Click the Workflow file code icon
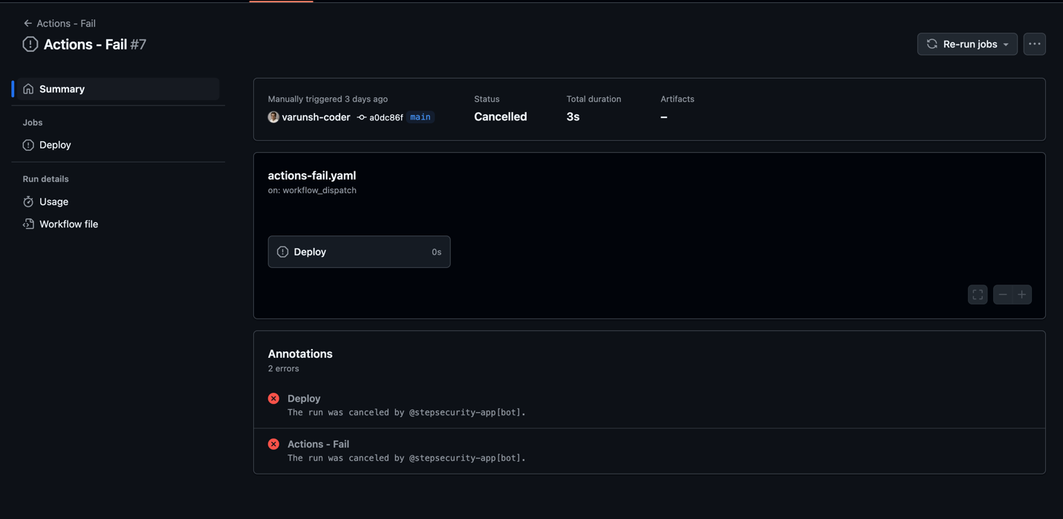Screen dimensions: 1063x519 [x=28, y=224]
